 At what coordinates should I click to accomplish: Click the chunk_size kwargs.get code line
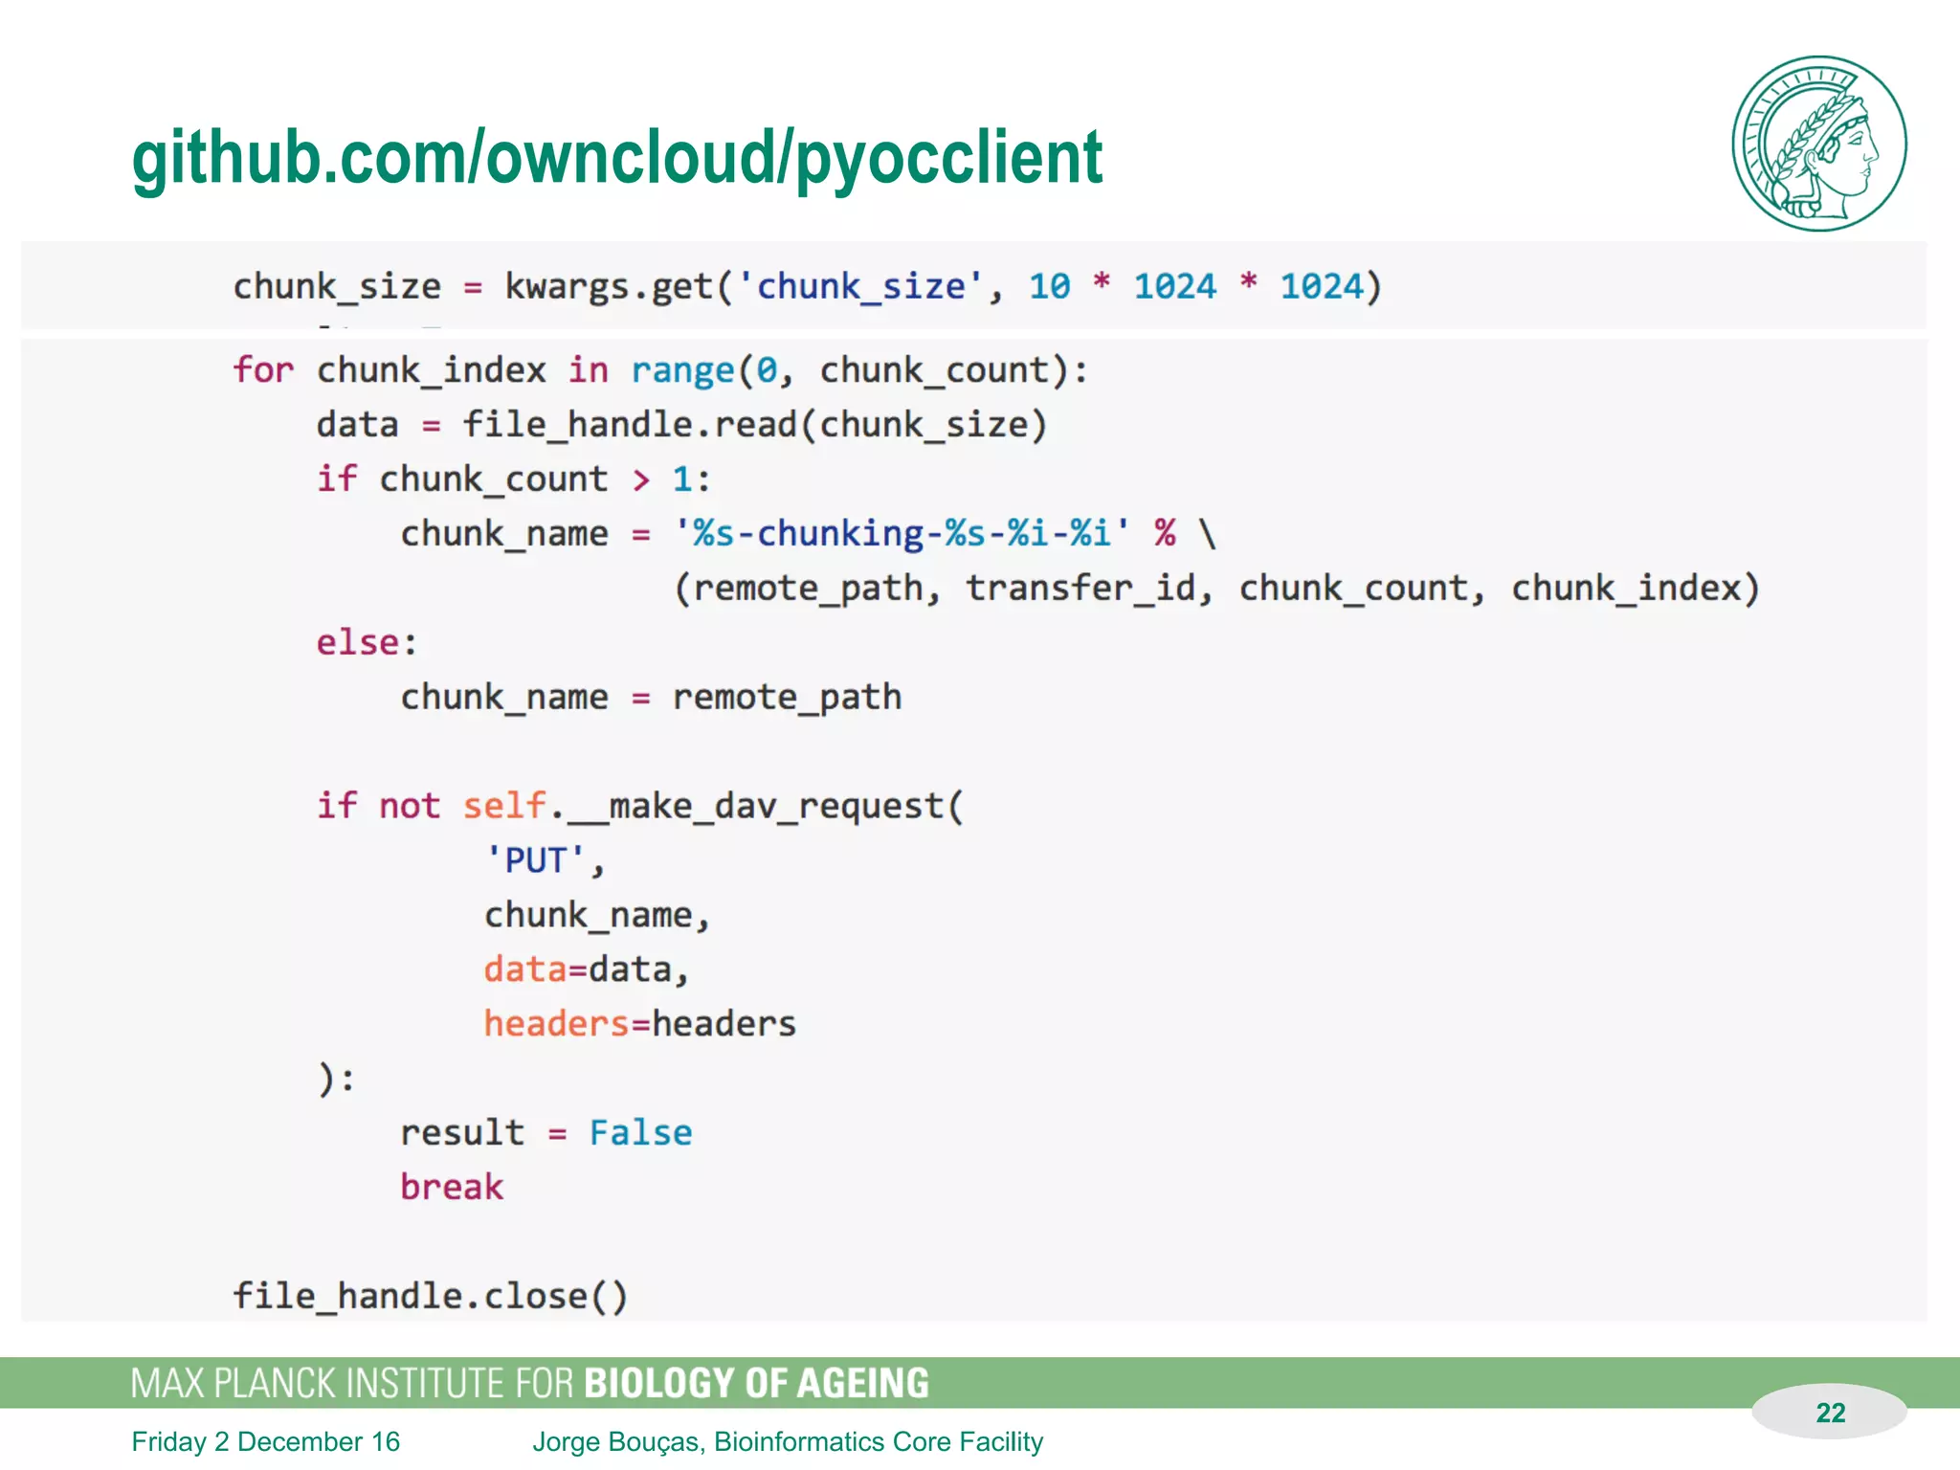pos(807,286)
